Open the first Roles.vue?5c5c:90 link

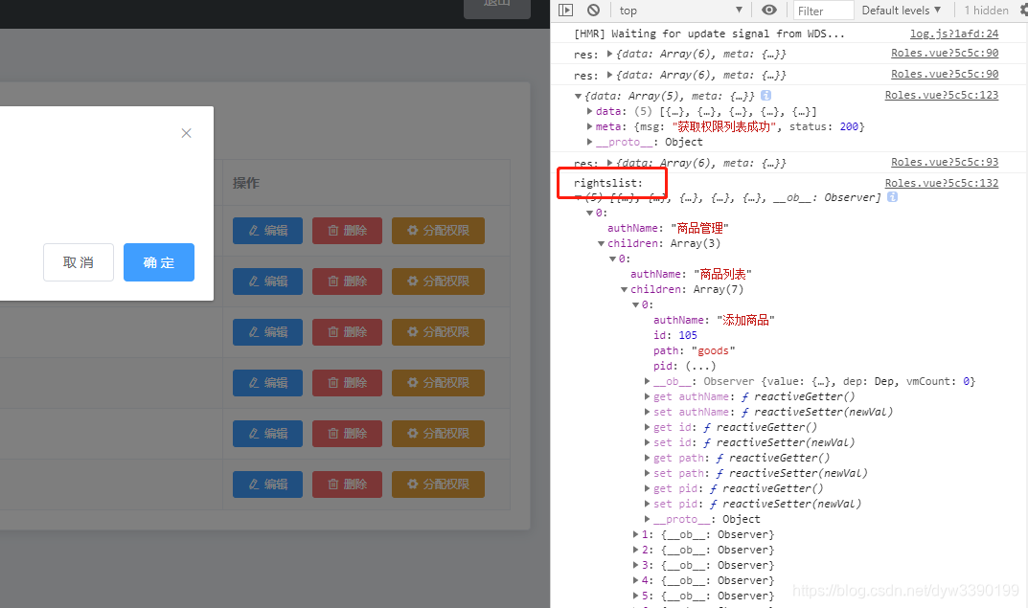944,53
